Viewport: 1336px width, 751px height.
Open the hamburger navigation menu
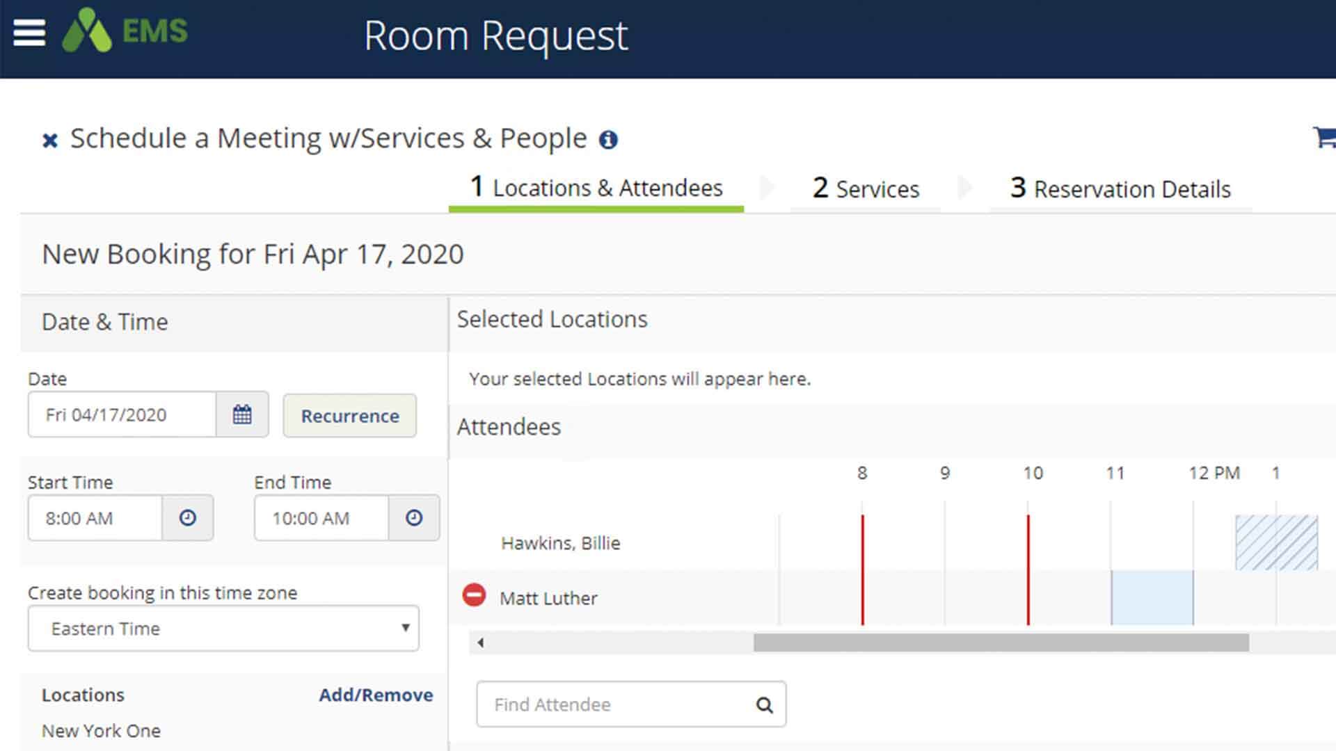[29, 33]
